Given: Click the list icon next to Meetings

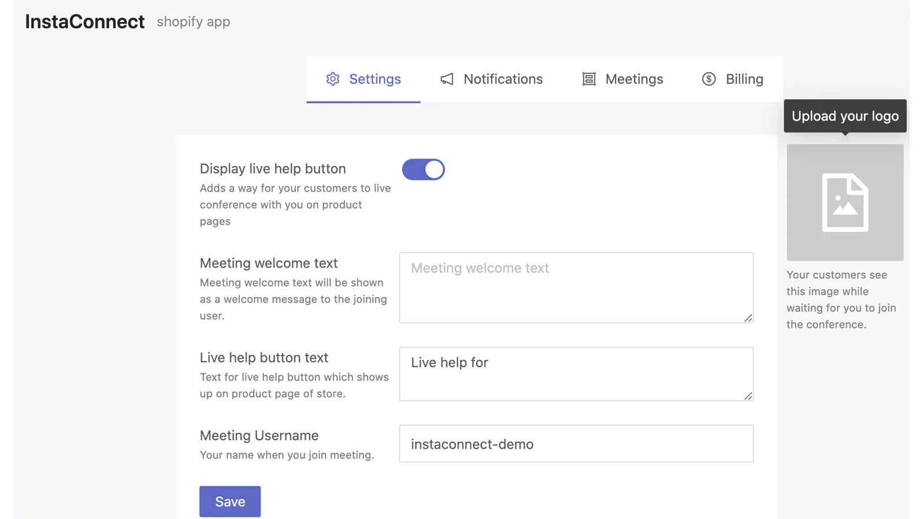Looking at the screenshot, I should click(588, 79).
